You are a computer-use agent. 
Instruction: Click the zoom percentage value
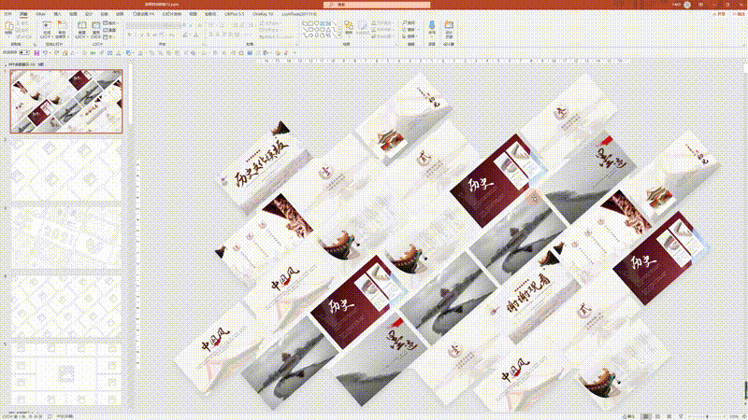tap(733, 416)
